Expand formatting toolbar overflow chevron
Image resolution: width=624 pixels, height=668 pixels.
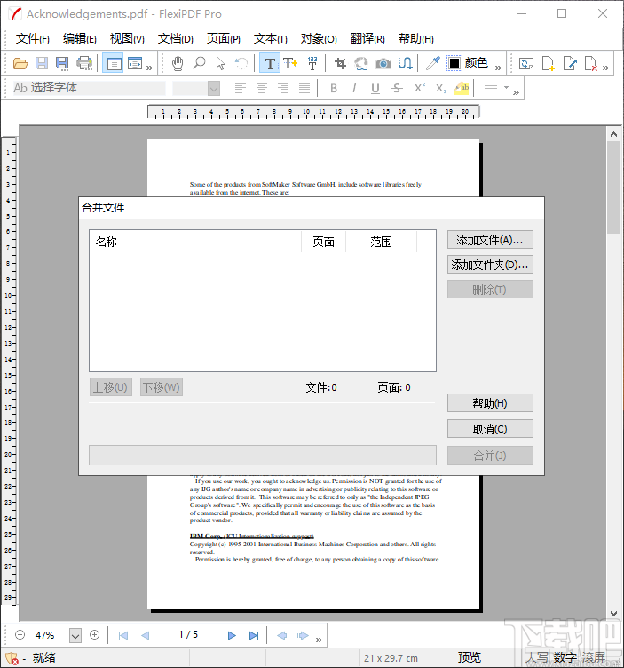point(516,92)
